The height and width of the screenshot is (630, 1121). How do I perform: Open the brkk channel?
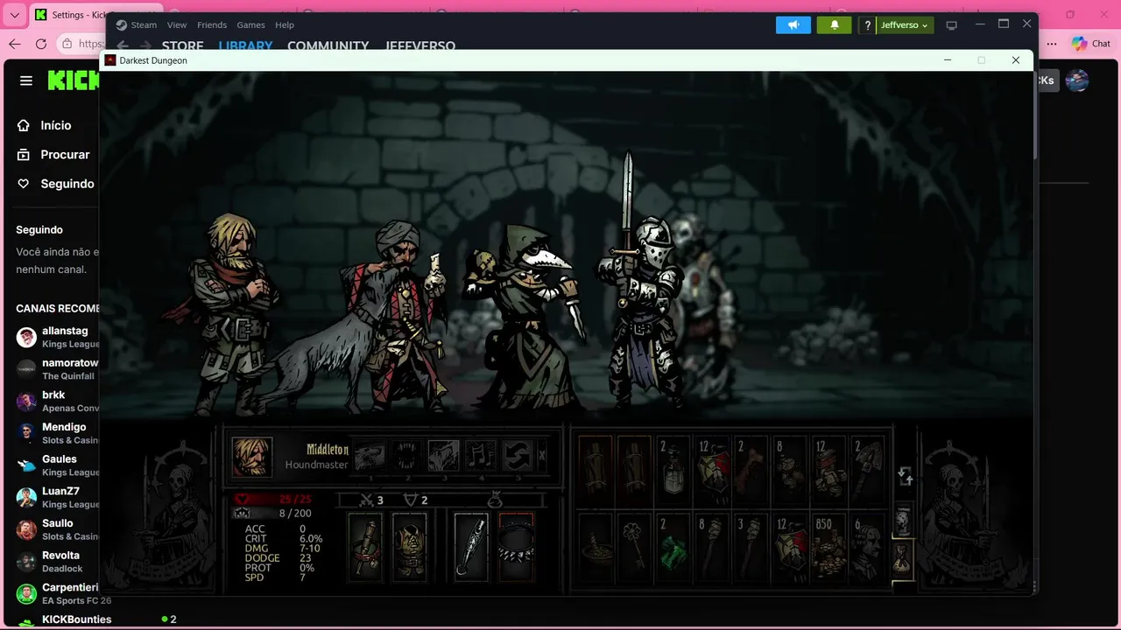pos(55,401)
